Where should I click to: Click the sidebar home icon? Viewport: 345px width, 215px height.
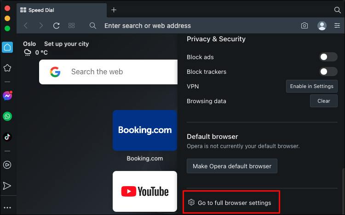point(7,47)
